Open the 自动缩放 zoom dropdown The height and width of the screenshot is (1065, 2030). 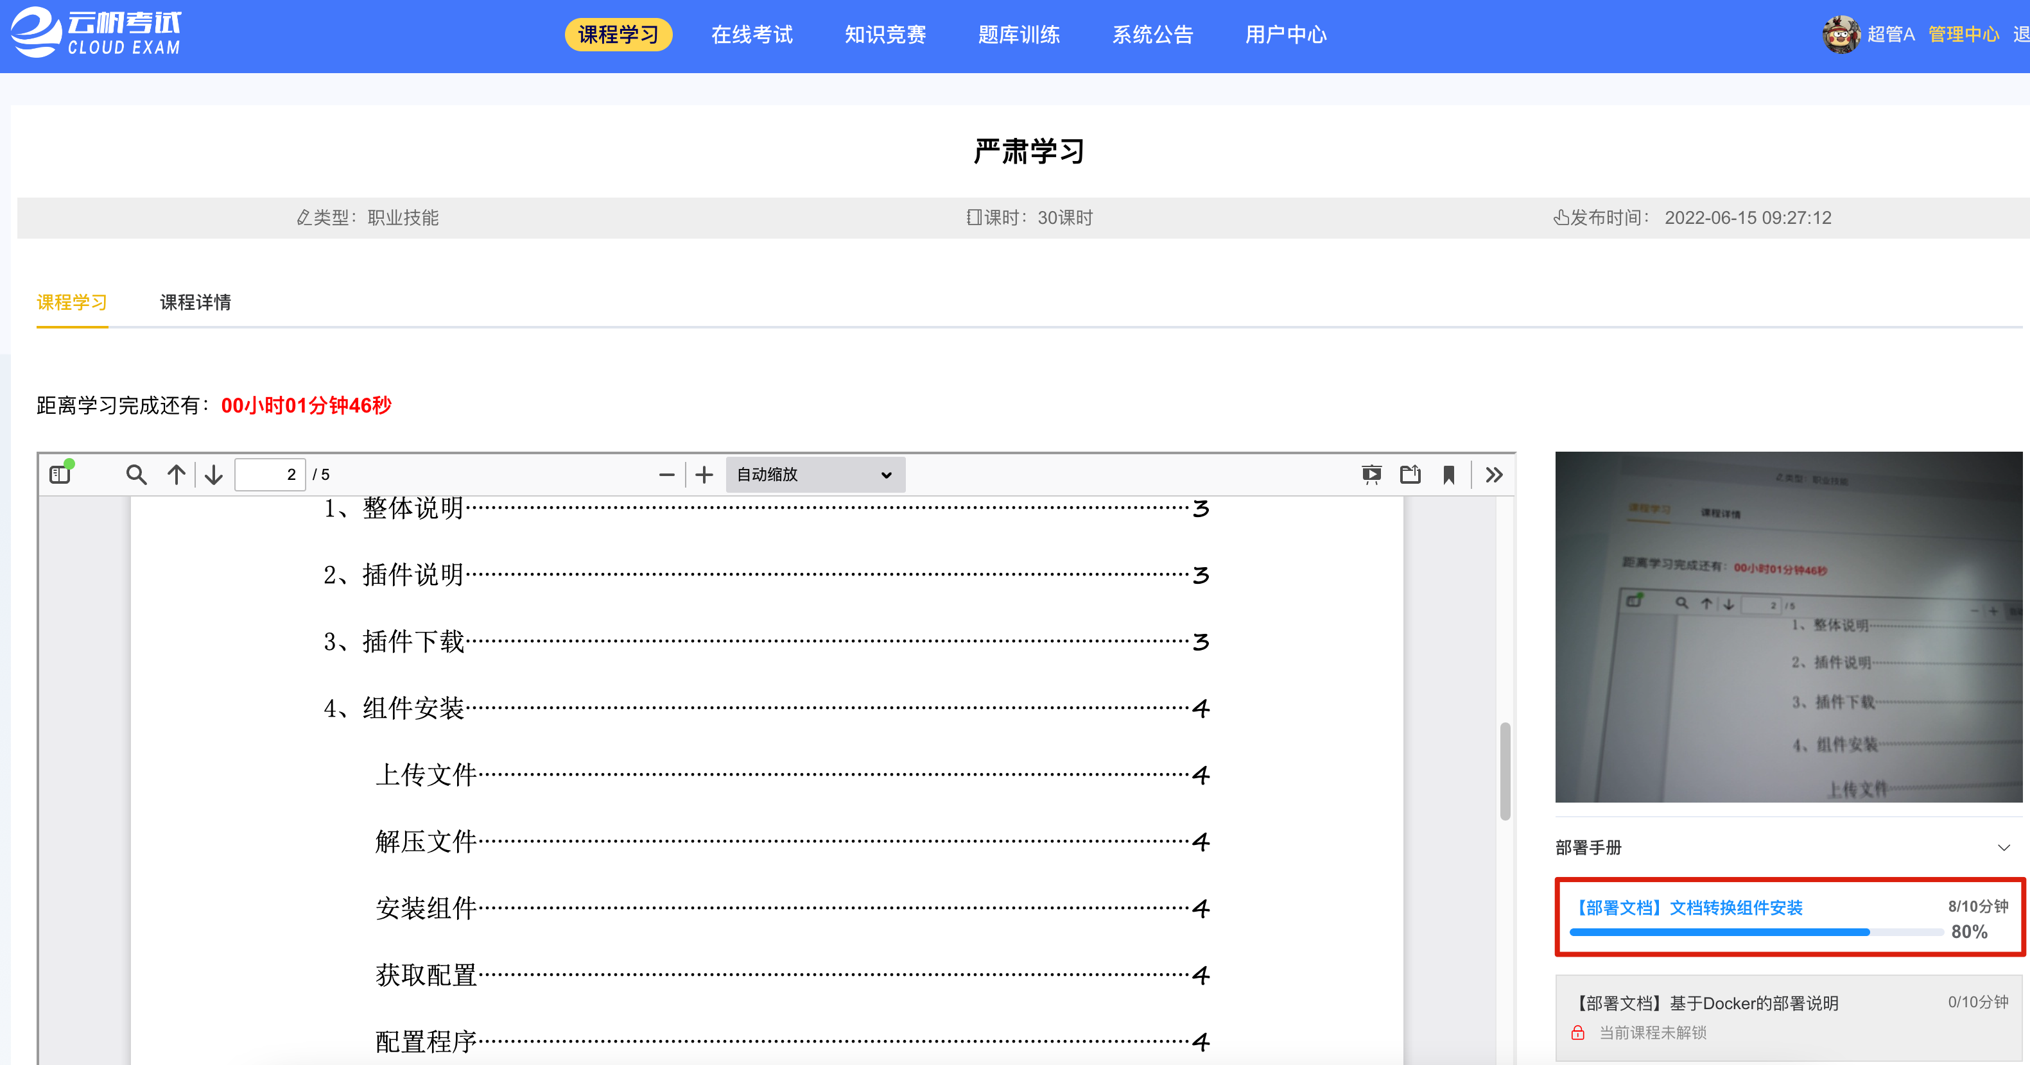815,474
